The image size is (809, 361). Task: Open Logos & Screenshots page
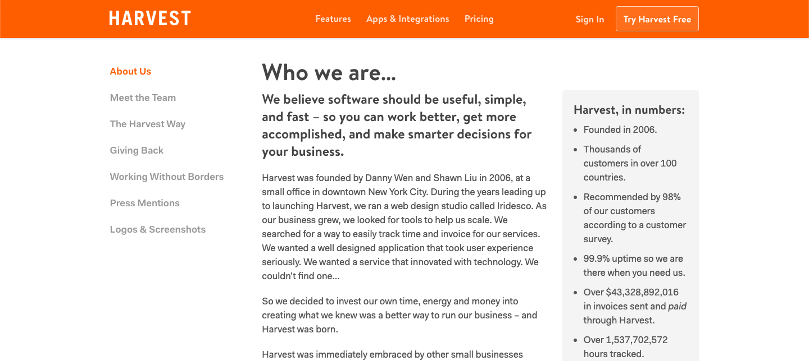pyautogui.click(x=158, y=229)
